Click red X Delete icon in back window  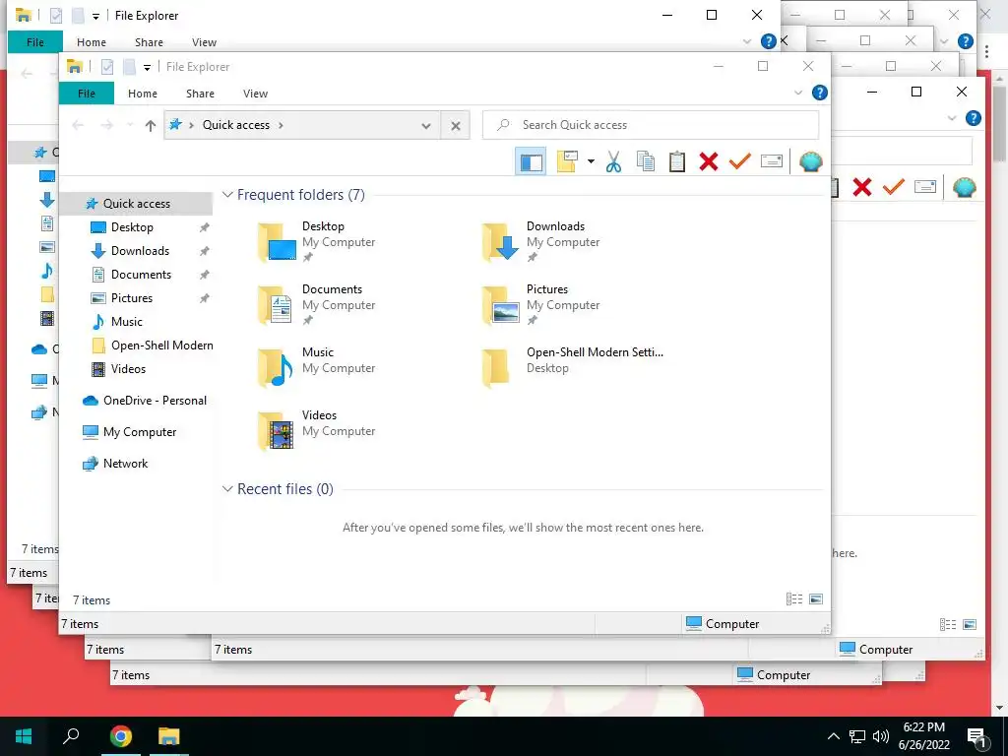(x=862, y=187)
